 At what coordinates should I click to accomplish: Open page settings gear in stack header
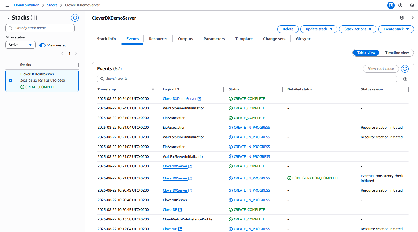tap(402, 17)
